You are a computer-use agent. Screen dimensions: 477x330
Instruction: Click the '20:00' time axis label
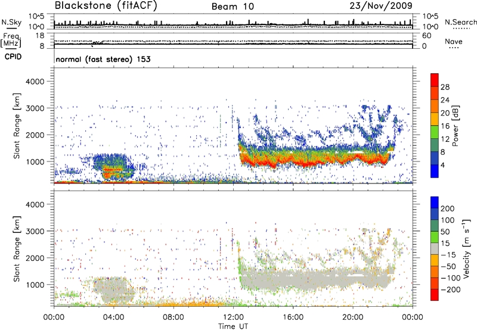pos(353,317)
